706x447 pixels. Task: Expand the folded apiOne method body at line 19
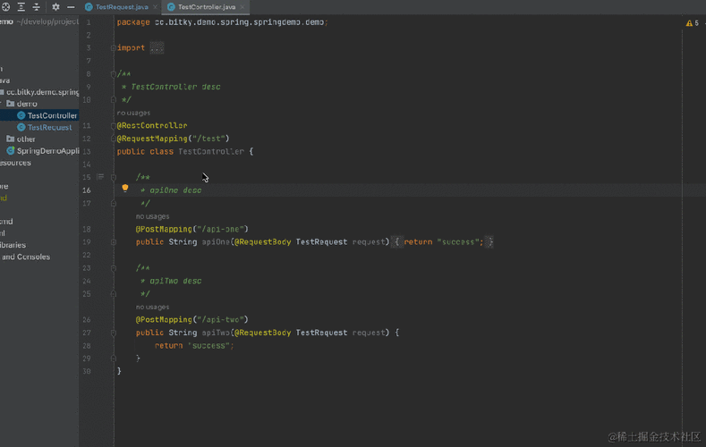click(114, 242)
